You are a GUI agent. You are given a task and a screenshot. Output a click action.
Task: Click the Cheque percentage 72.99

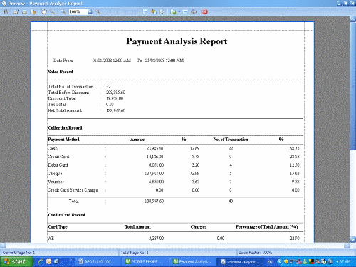tap(194, 174)
